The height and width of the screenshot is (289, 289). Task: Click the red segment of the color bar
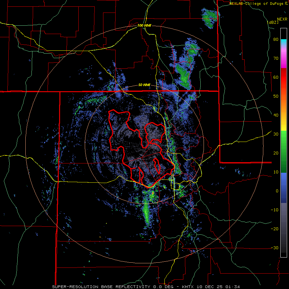(284, 78)
